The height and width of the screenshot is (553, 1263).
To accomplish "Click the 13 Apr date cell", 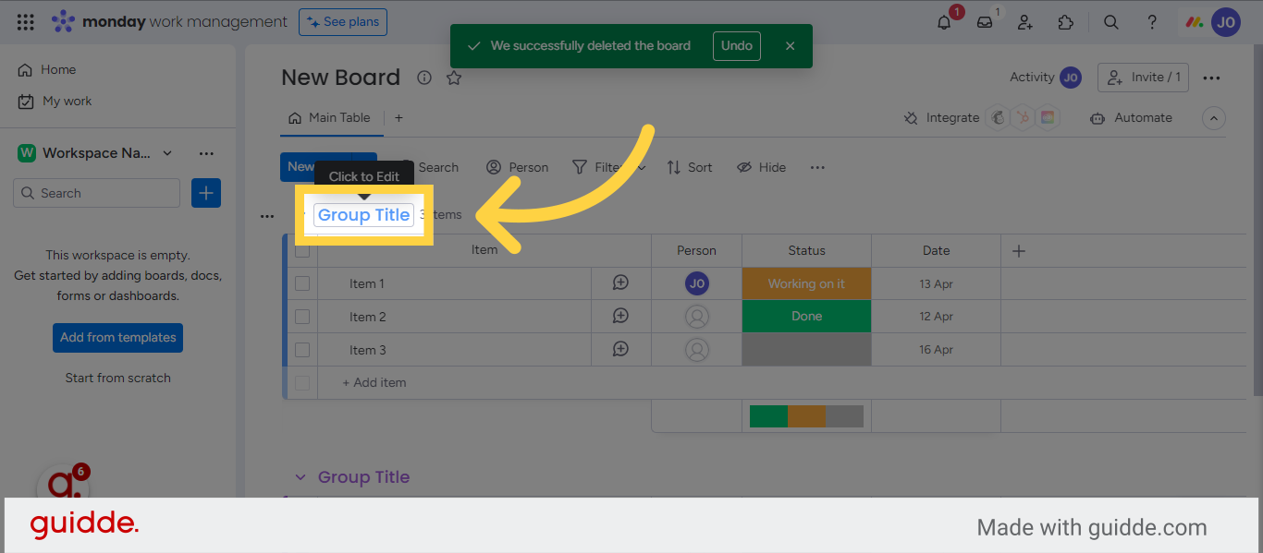I will click(936, 283).
